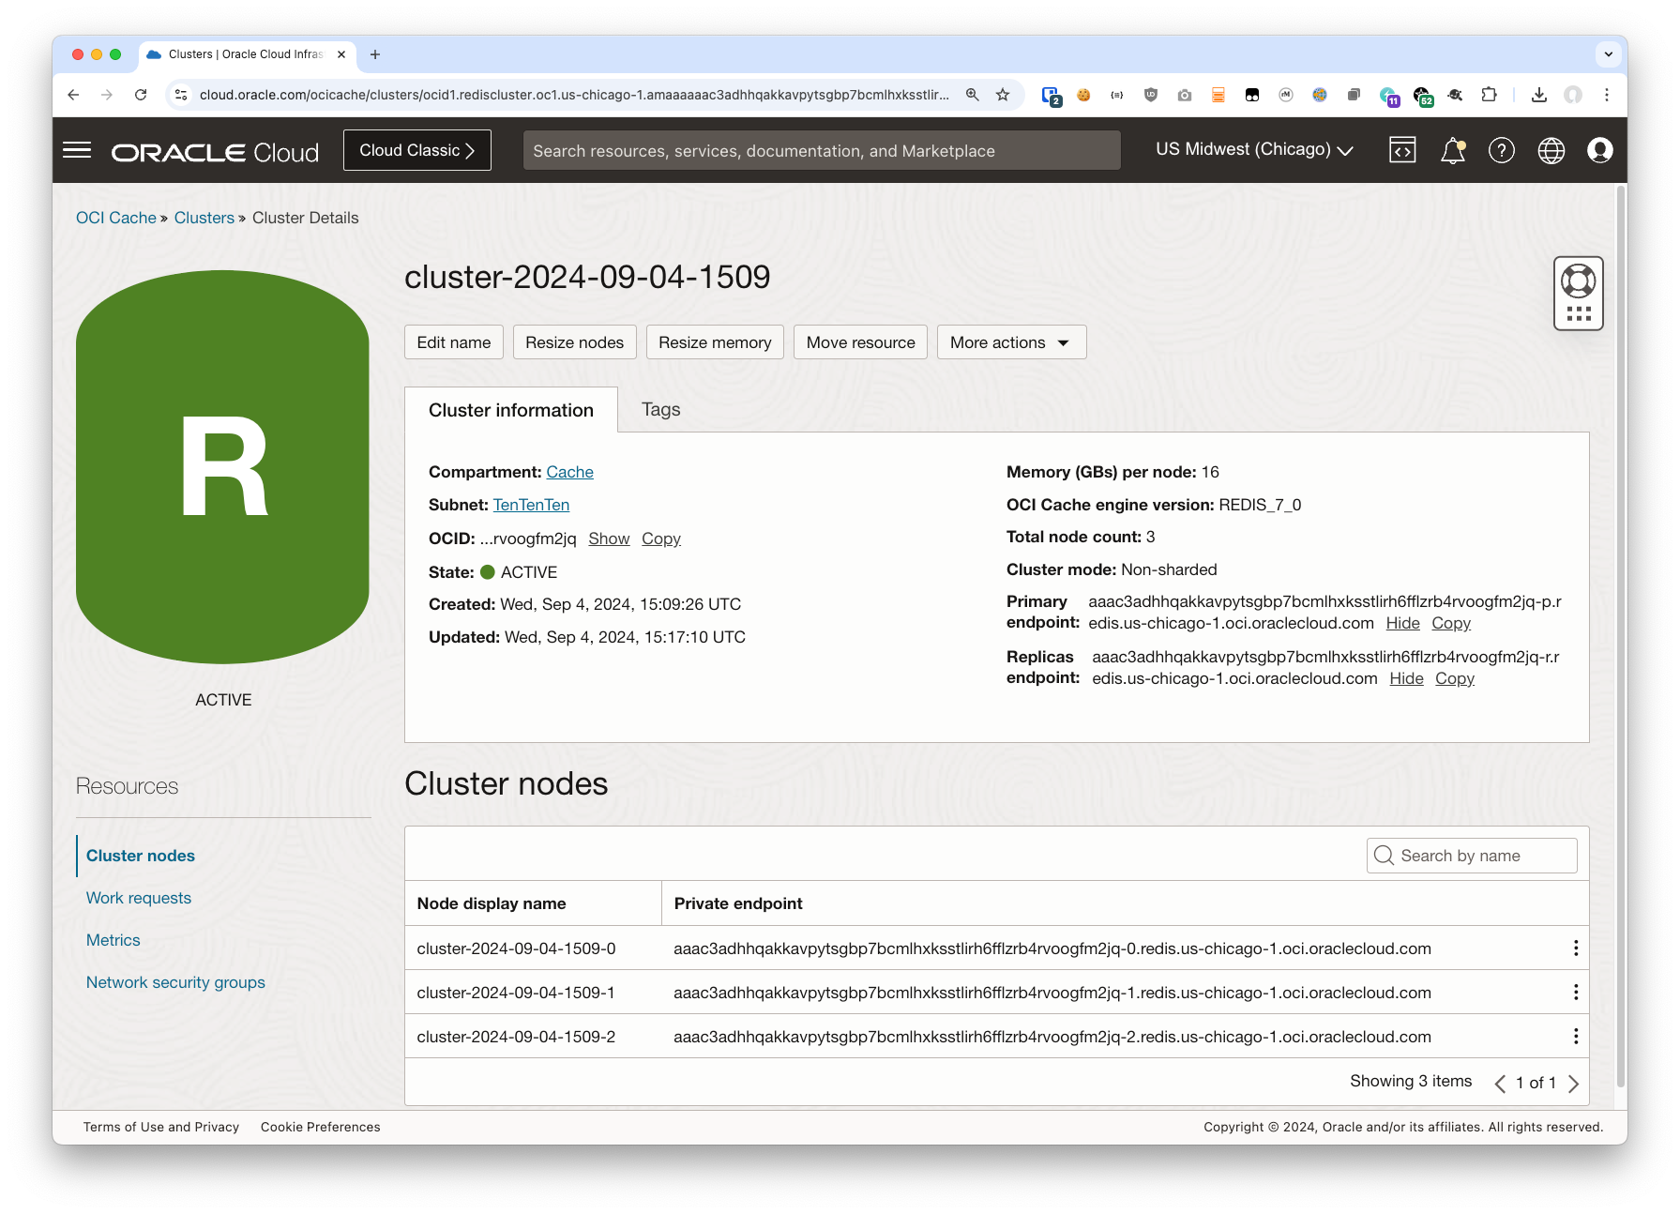Open the language globe selector
The height and width of the screenshot is (1214, 1680).
[x=1551, y=150]
